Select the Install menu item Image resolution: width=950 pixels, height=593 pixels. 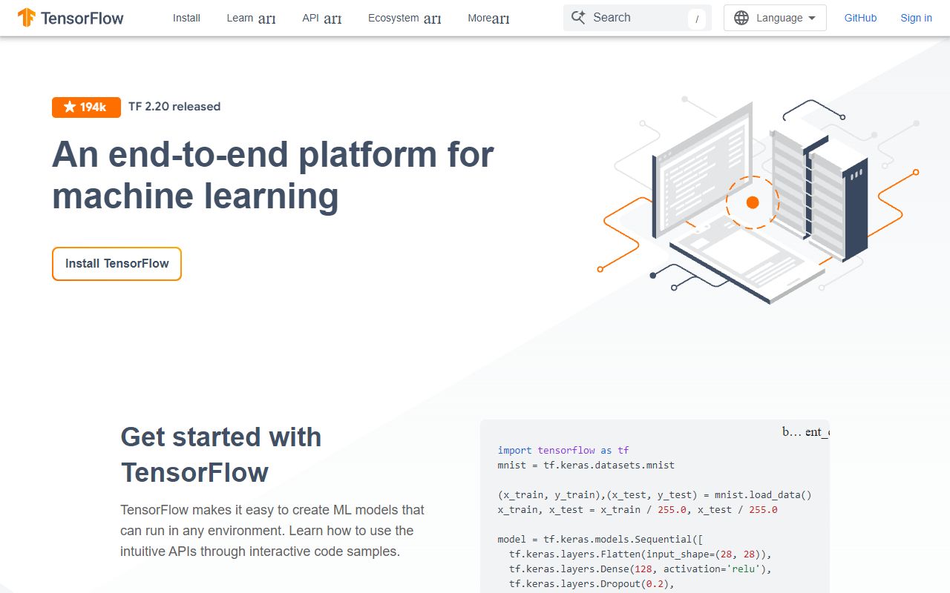pyautogui.click(x=186, y=18)
